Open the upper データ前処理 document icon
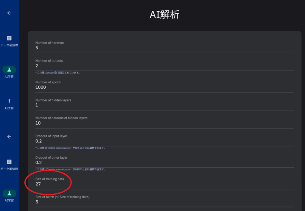The width and height of the screenshot is (305, 211). click(x=9, y=38)
